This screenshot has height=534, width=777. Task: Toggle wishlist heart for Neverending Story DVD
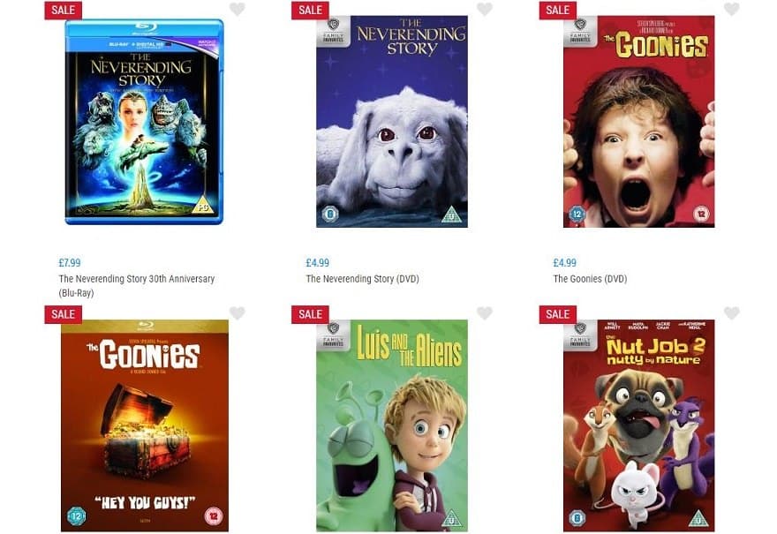click(485, 9)
